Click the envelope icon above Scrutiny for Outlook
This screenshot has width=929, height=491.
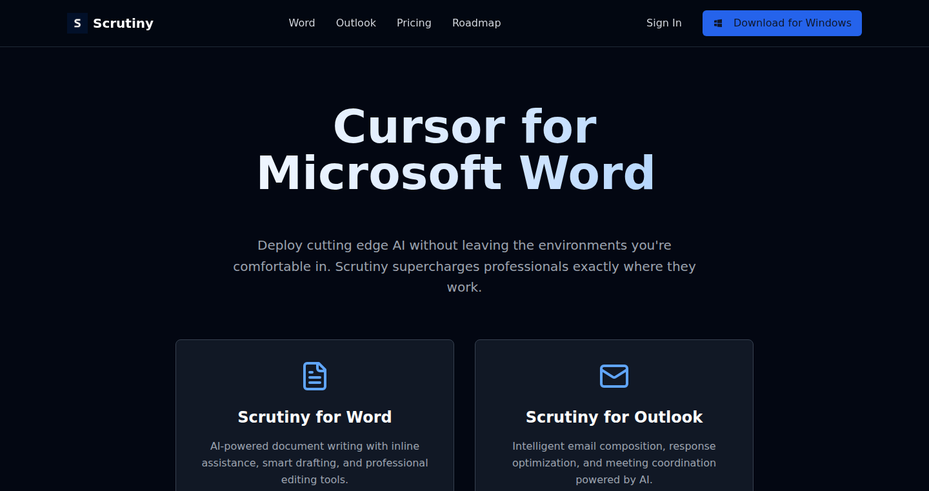coord(614,376)
